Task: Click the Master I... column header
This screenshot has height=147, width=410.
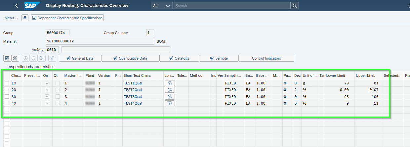Action: click(73, 75)
